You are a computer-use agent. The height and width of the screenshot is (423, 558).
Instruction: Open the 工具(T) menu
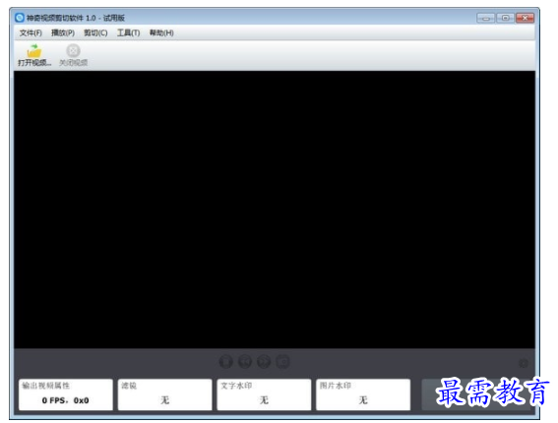129,33
